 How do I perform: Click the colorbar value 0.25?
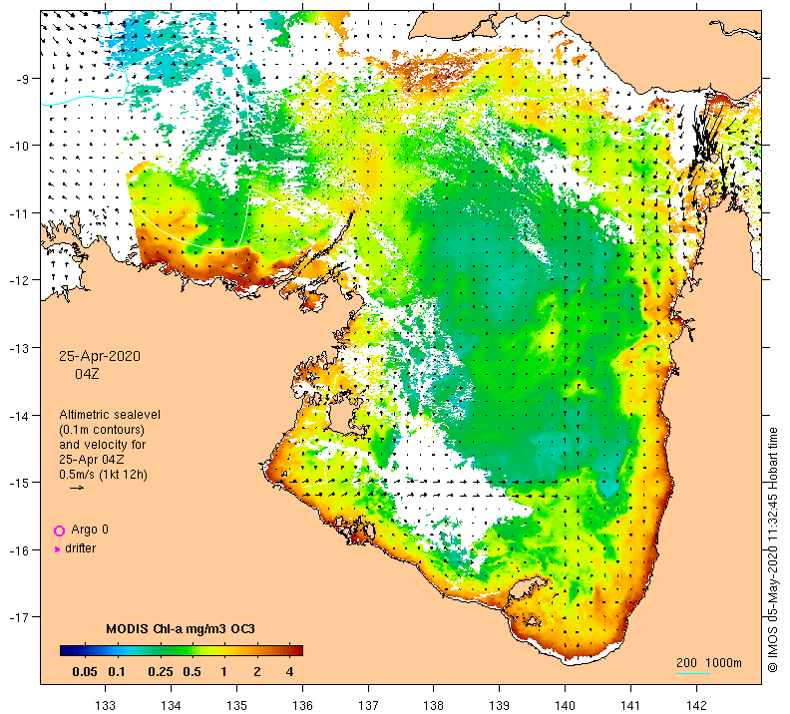pos(161,672)
